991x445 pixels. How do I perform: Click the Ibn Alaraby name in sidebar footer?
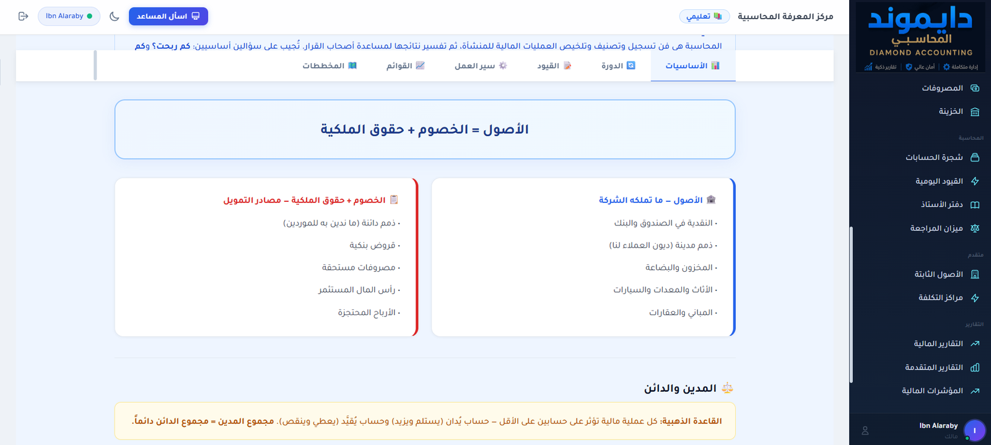pyautogui.click(x=938, y=425)
